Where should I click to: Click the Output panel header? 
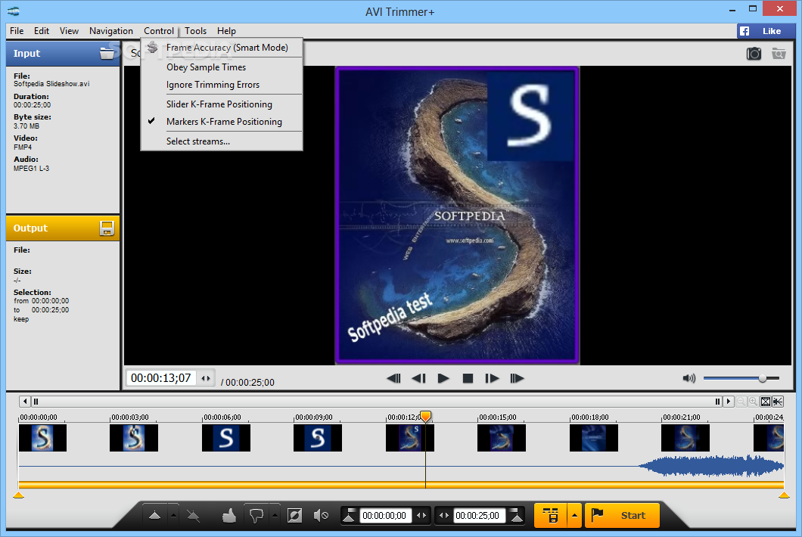(x=62, y=228)
